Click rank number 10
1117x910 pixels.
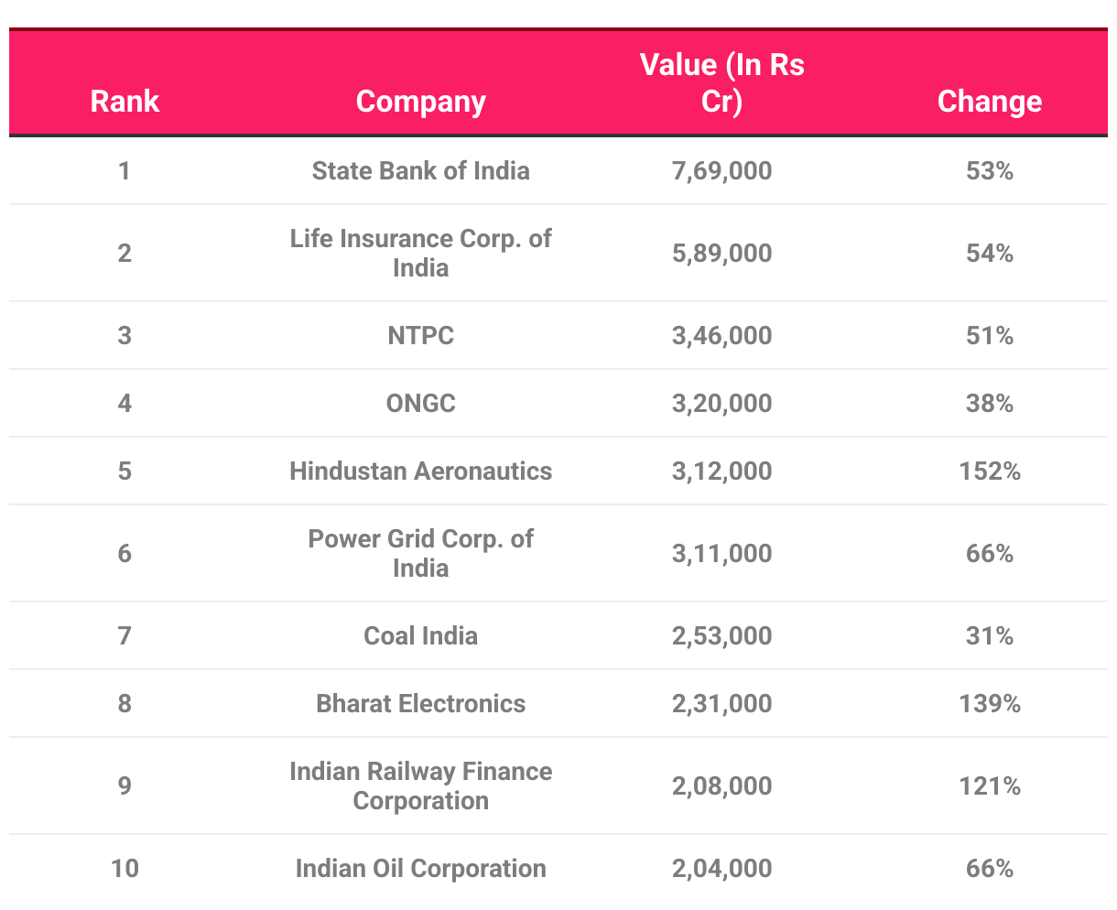point(125,869)
